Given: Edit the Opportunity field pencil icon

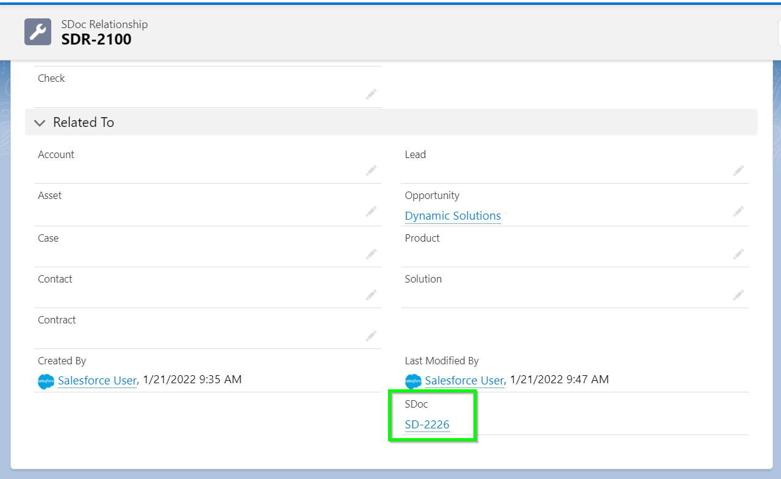Looking at the screenshot, I should [x=738, y=211].
